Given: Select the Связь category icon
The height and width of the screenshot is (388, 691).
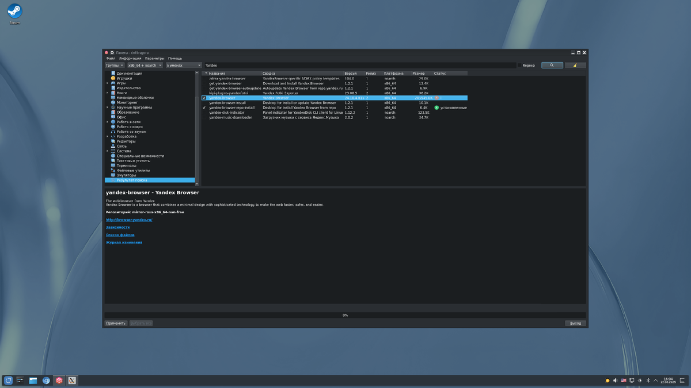Looking at the screenshot, I should click(x=113, y=146).
